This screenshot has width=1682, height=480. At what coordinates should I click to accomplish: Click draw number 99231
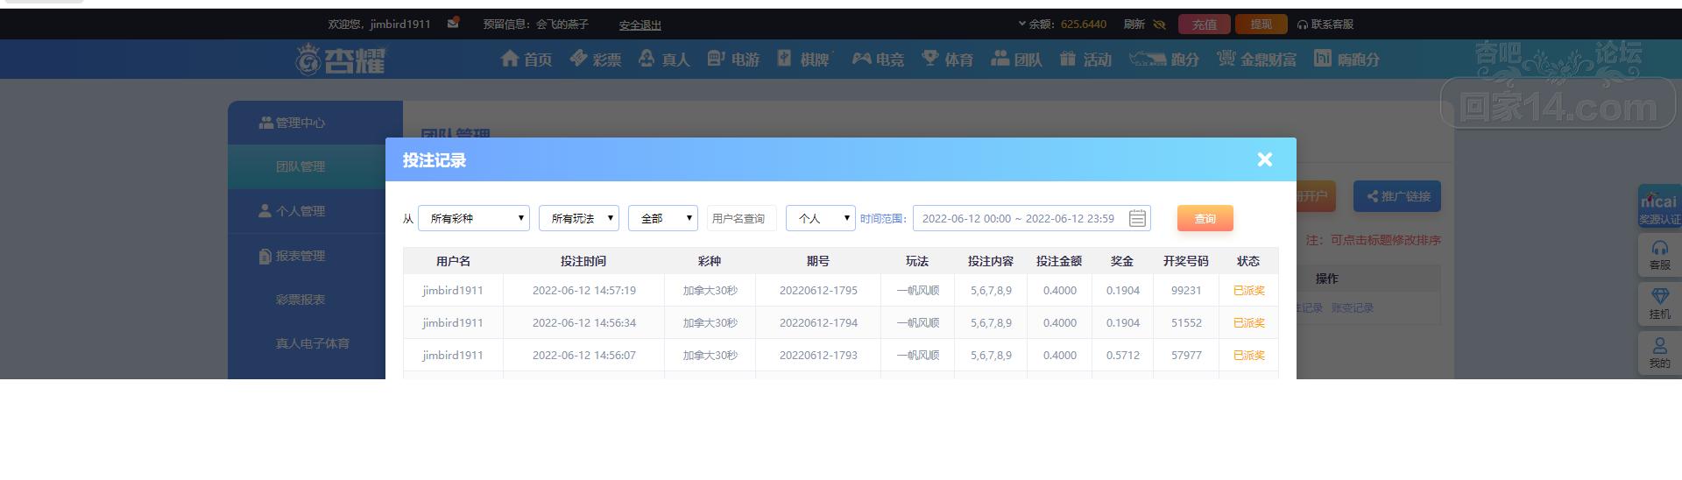tap(1186, 290)
